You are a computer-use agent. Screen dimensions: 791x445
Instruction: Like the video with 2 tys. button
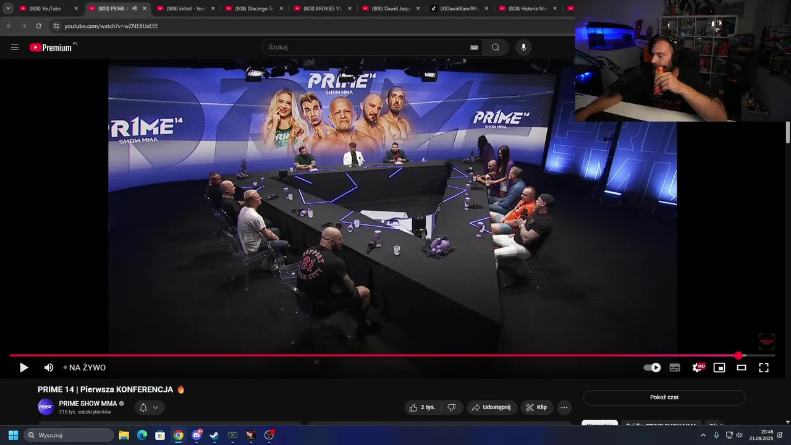pos(423,407)
